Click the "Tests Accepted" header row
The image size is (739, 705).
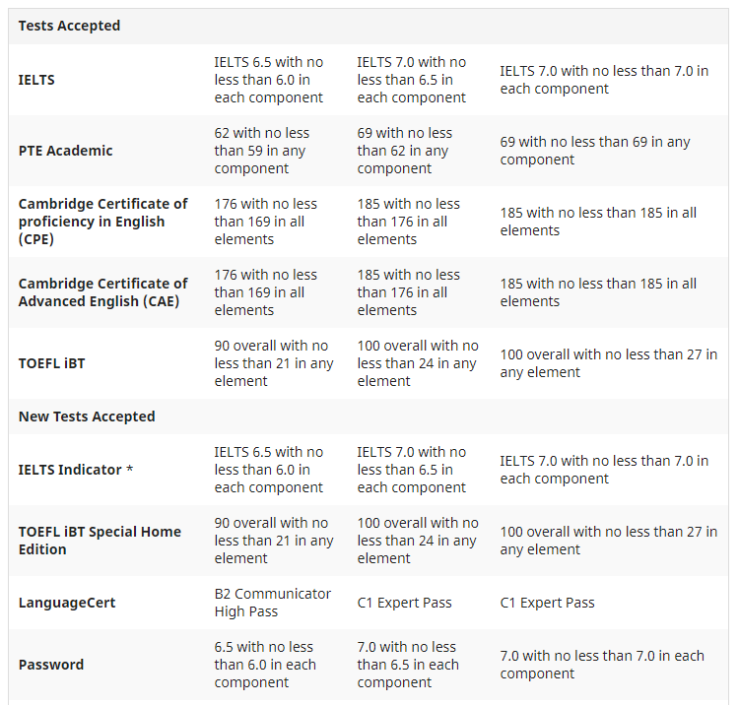coord(69,26)
